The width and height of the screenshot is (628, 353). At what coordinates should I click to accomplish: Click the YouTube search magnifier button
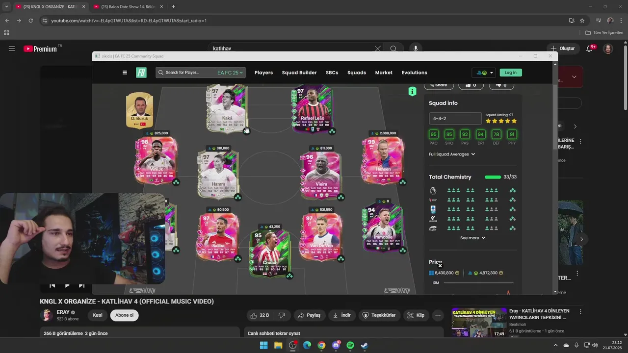click(x=393, y=49)
